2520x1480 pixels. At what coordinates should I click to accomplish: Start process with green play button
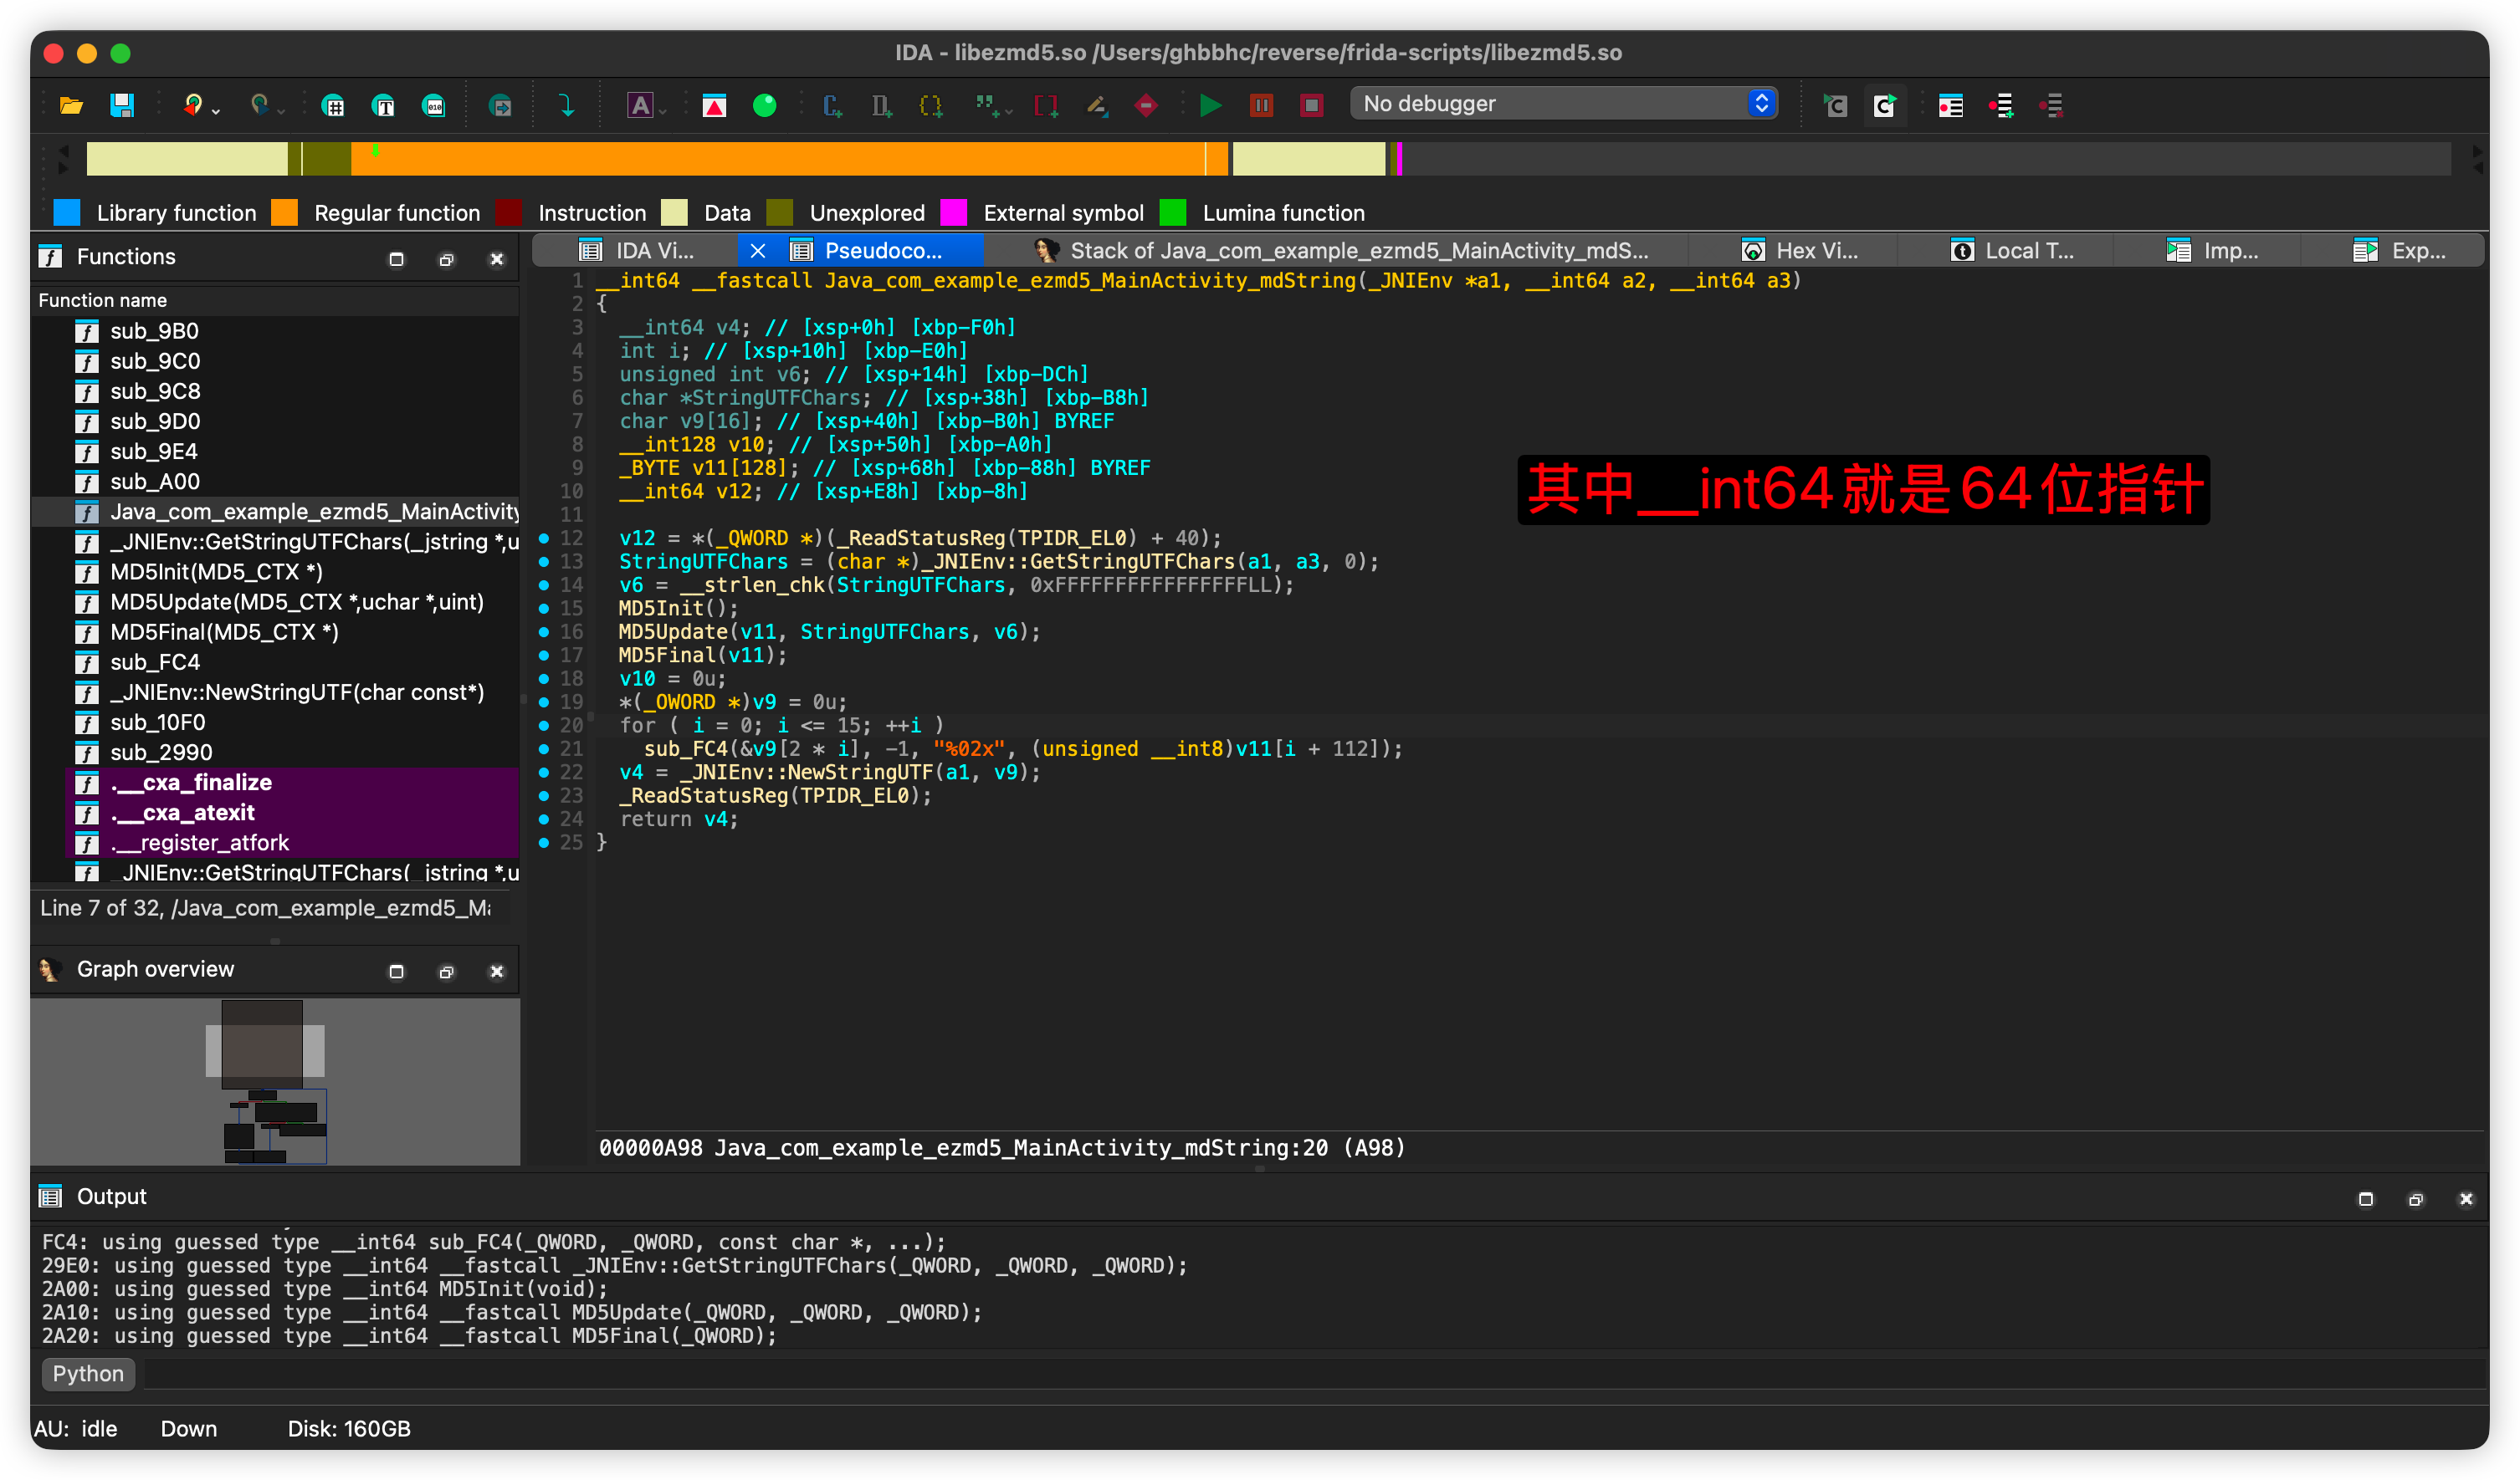(x=1210, y=105)
